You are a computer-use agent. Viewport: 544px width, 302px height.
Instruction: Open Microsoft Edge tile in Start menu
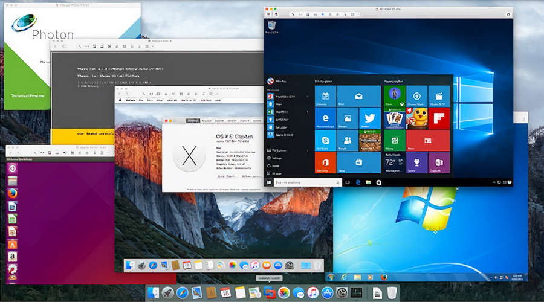pos(325,118)
